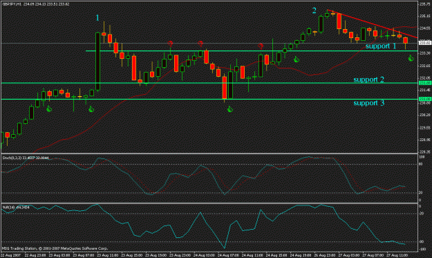Click the green 231.80 price tag
Image resolution: width=432 pixels, height=258 pixels.
[x=425, y=83]
